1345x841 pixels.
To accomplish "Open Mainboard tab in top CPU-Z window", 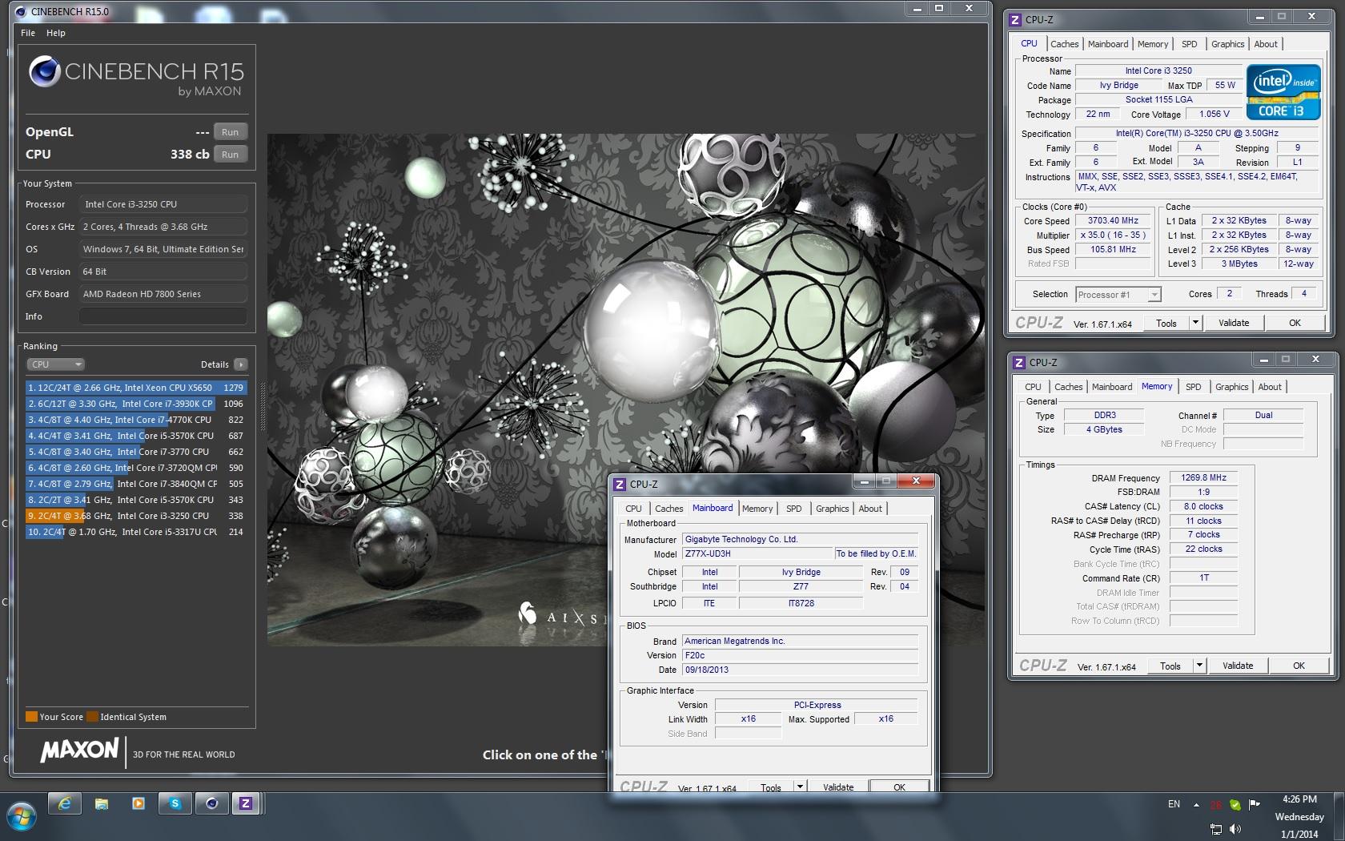I will coord(1108,44).
